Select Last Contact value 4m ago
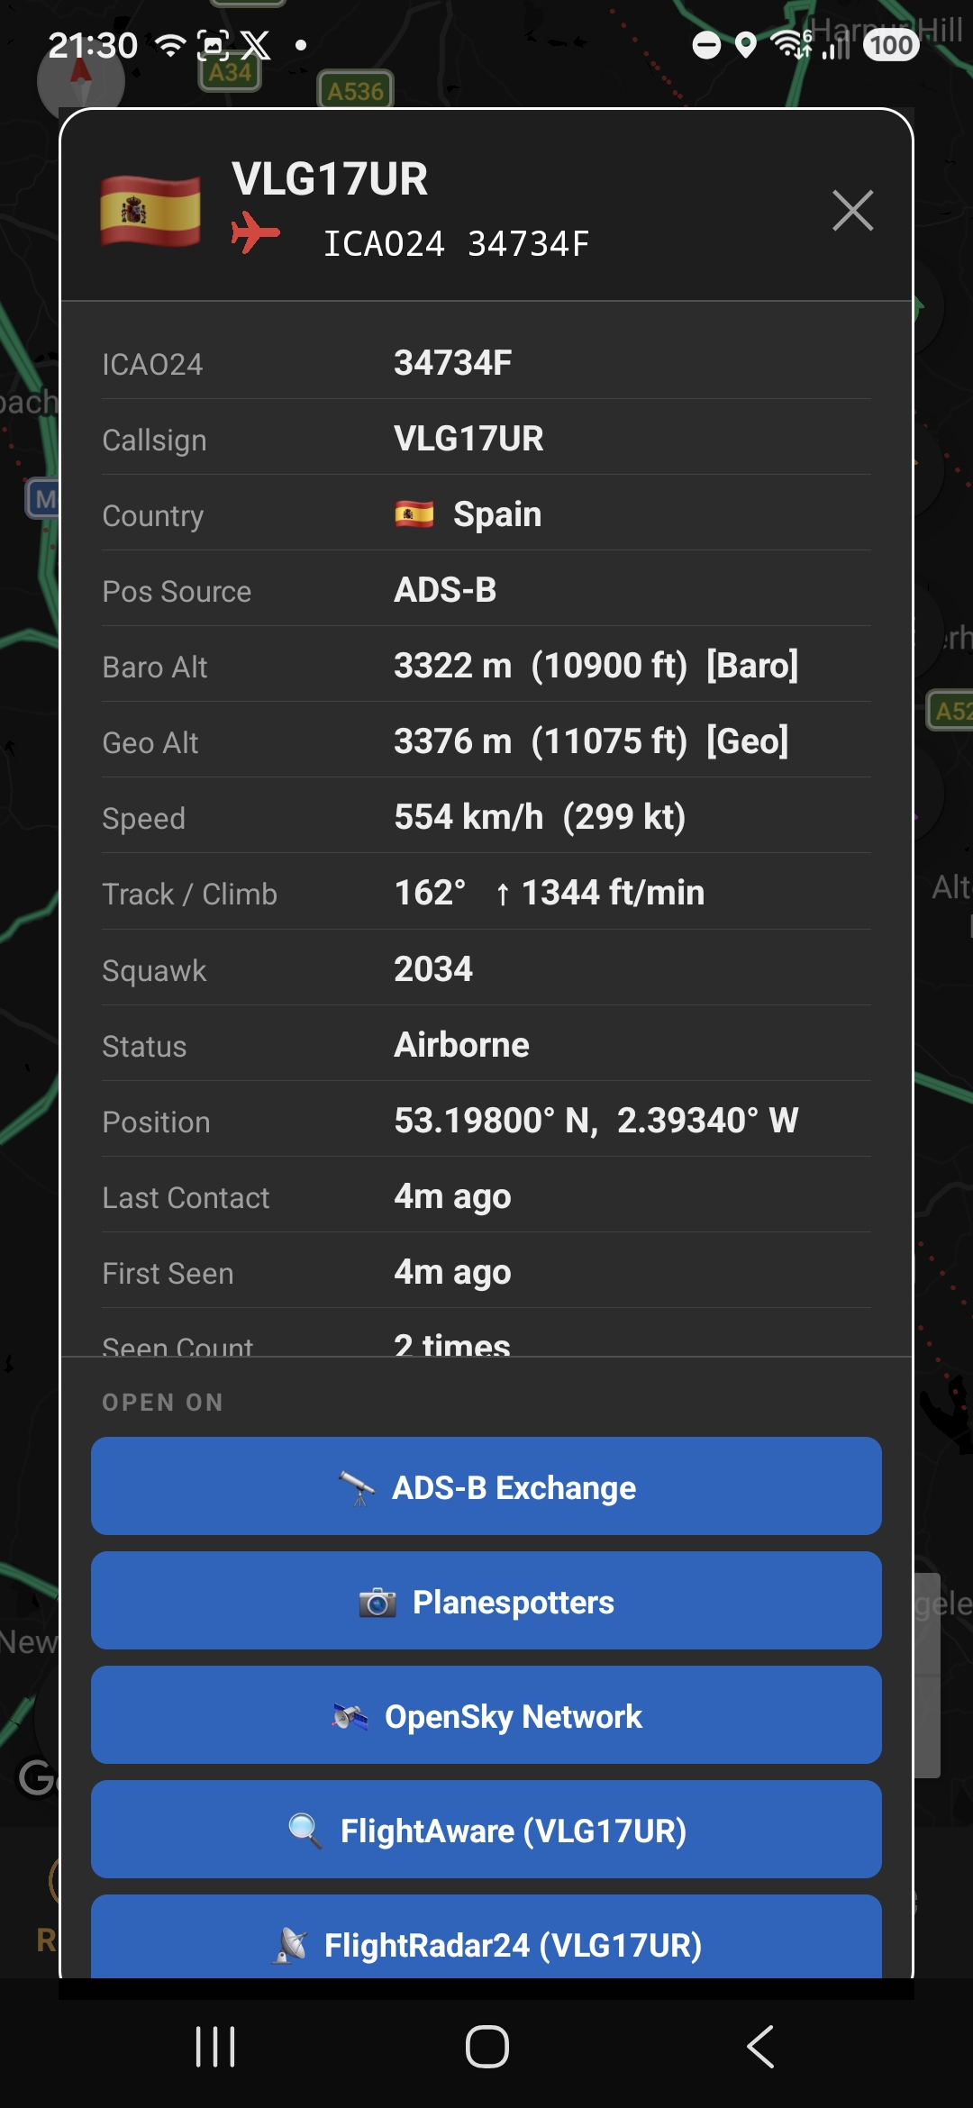 click(452, 1196)
